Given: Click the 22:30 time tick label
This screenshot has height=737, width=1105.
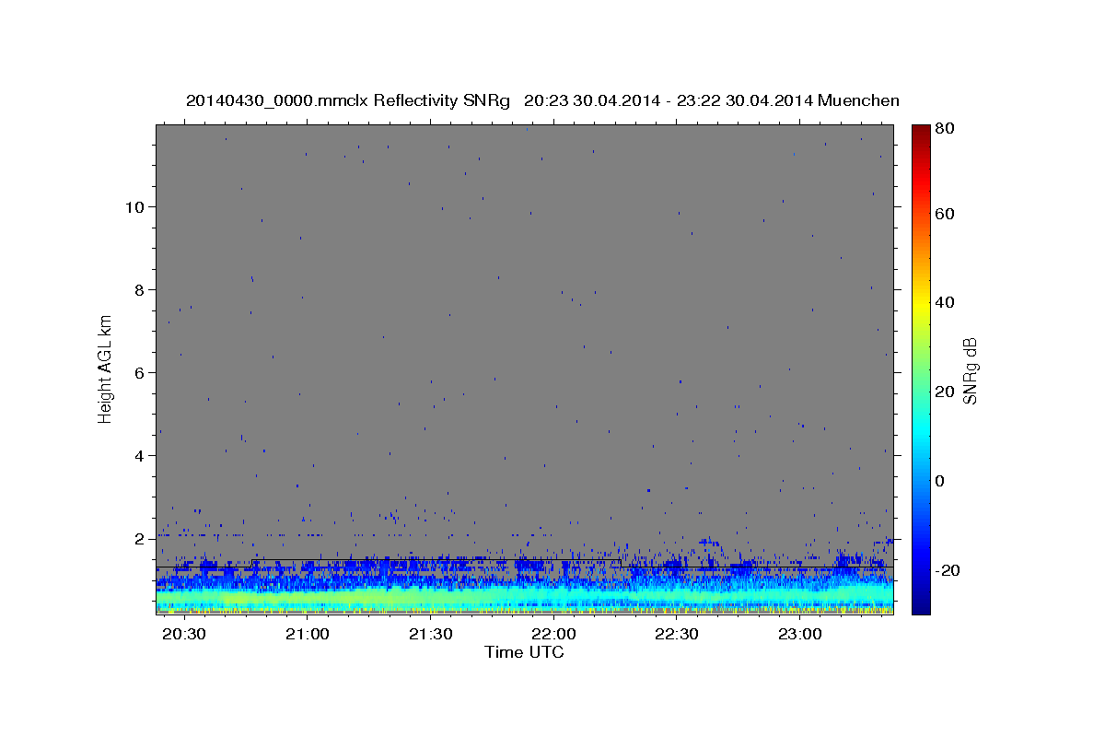Looking at the screenshot, I should [x=677, y=634].
